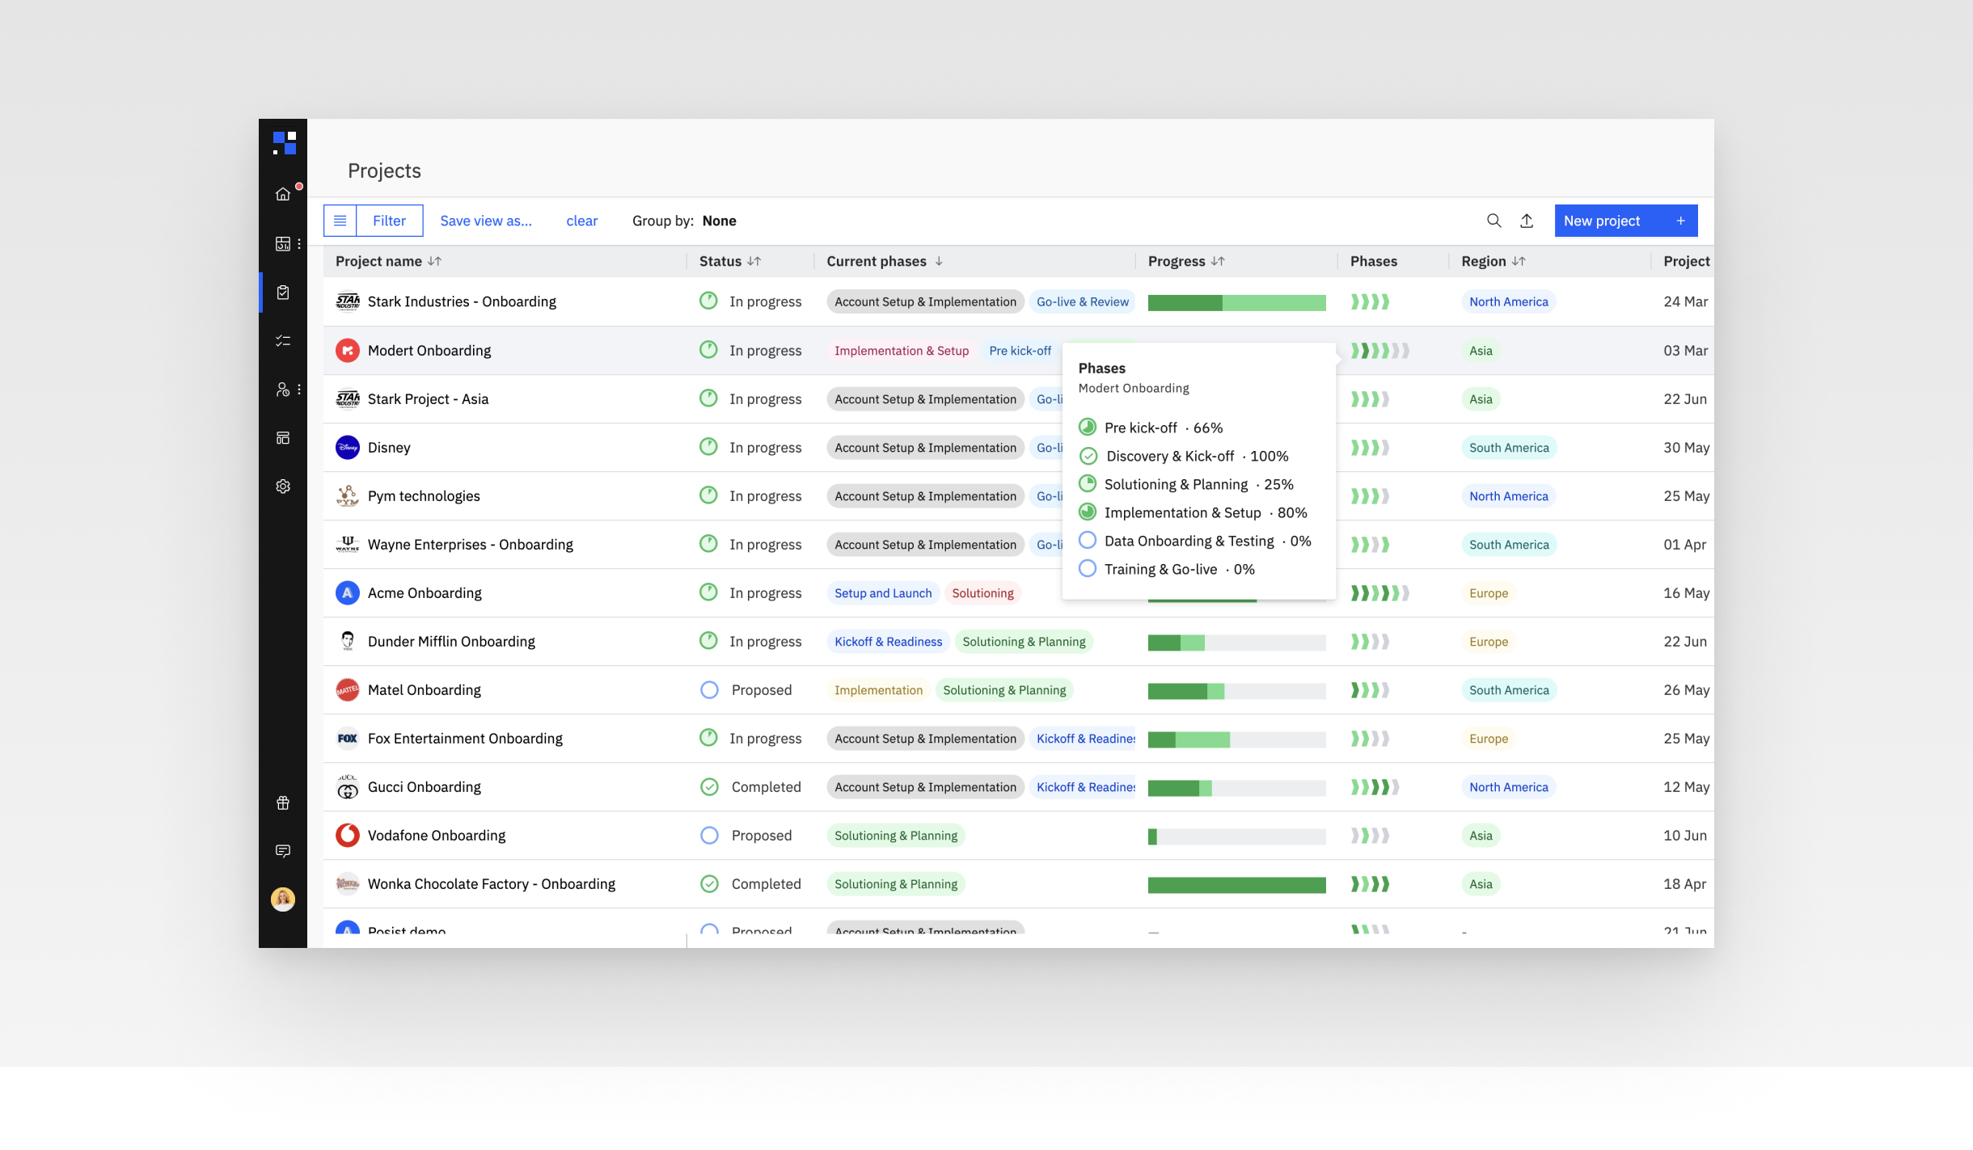
Task: Open the chat feedback icon in sidebar
Action: point(282,851)
